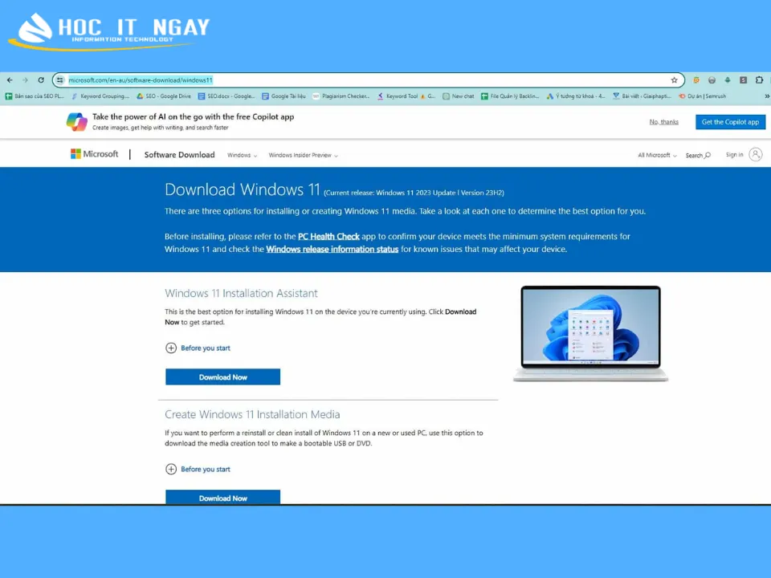Open the SEO.docx Google bookmark
The image size is (771, 578).
coord(226,96)
